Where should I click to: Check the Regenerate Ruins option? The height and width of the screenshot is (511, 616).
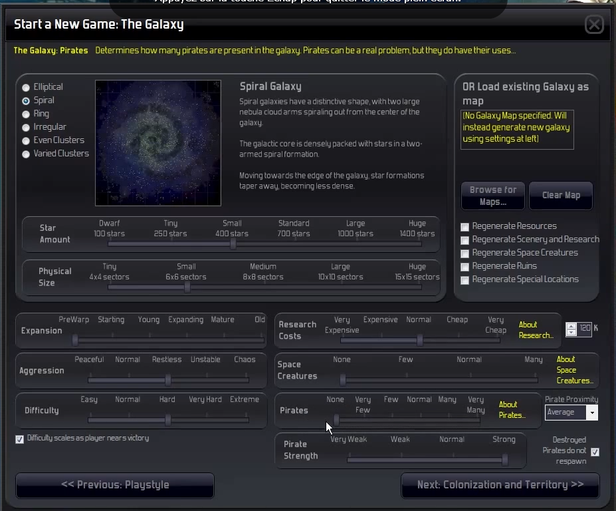[x=465, y=267]
